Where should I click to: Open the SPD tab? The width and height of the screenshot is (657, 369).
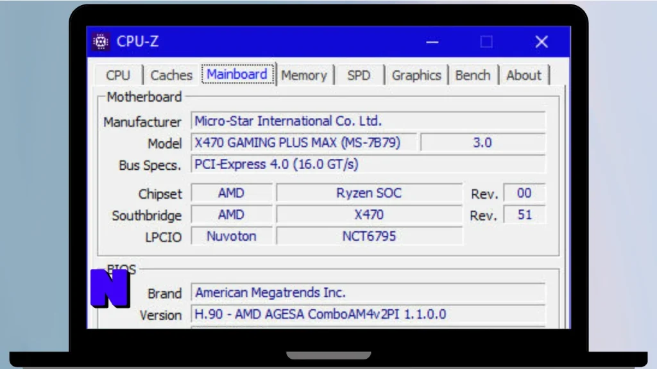[x=359, y=76]
